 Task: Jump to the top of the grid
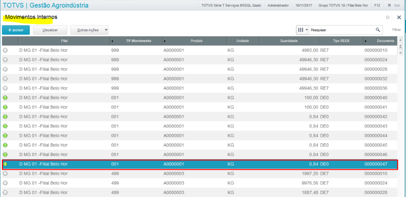tap(400, 40)
